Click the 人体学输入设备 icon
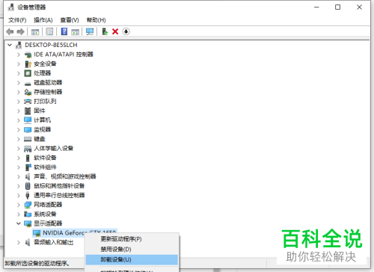Screen dimensions: 374x272 click(x=28, y=149)
